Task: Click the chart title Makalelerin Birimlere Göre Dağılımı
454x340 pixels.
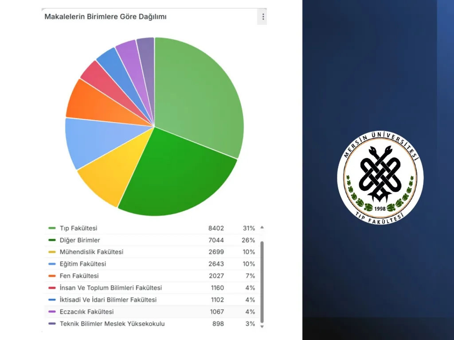Action: coord(106,17)
